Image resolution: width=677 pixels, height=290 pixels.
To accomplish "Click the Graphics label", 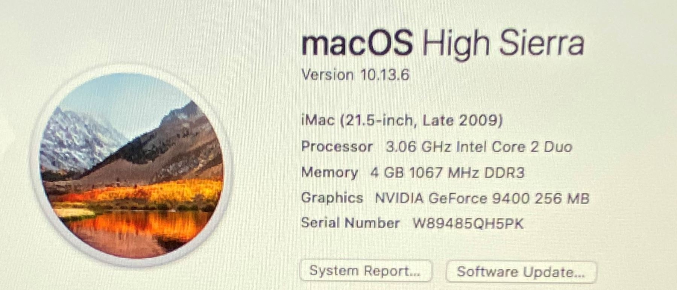I will pos(332,198).
